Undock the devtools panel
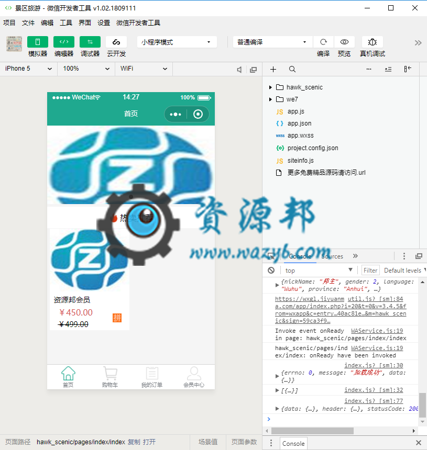 (x=419, y=256)
